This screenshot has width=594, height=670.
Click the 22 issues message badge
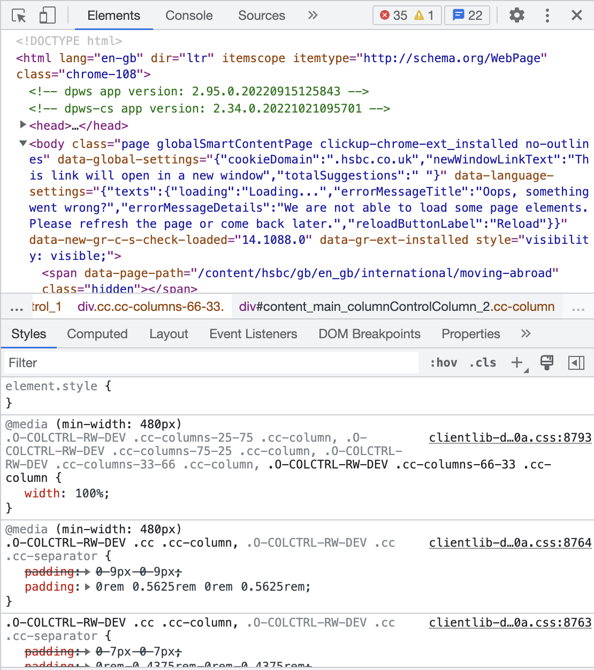[467, 16]
